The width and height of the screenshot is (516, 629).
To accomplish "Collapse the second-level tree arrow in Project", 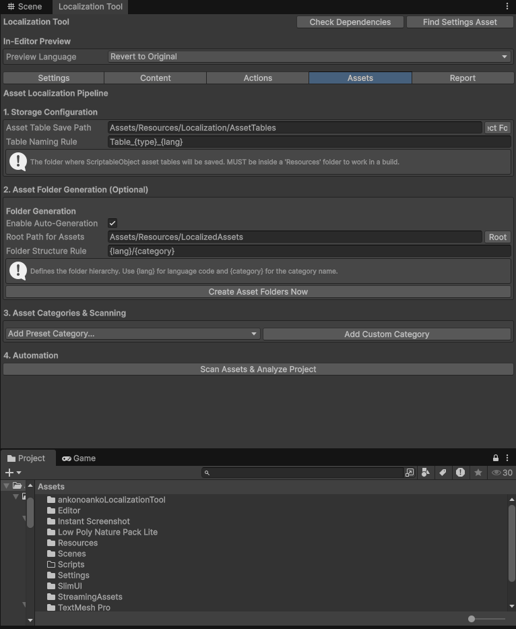I will (x=15, y=497).
